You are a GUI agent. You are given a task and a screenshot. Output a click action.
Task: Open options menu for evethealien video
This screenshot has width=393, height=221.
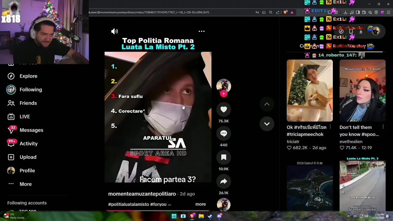(383, 127)
